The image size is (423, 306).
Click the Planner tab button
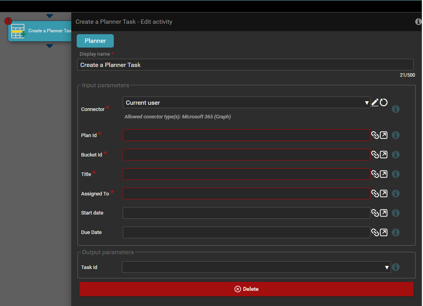(95, 41)
